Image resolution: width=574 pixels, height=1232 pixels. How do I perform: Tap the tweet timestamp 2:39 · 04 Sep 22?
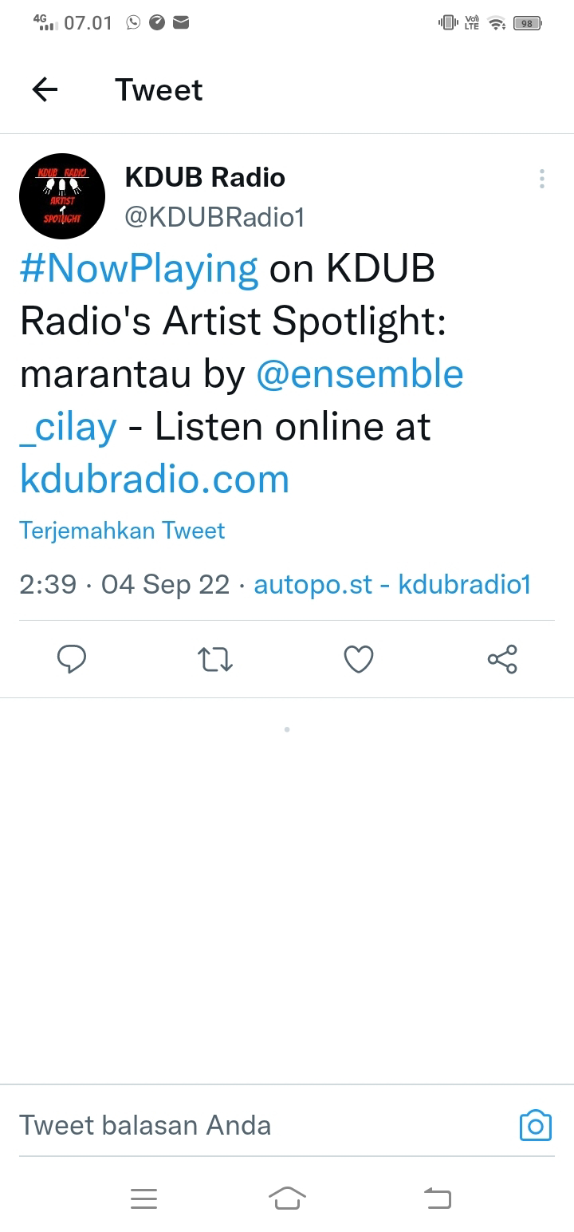pyautogui.click(x=124, y=585)
